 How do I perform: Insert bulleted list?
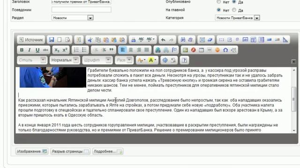[x=84, y=50]
